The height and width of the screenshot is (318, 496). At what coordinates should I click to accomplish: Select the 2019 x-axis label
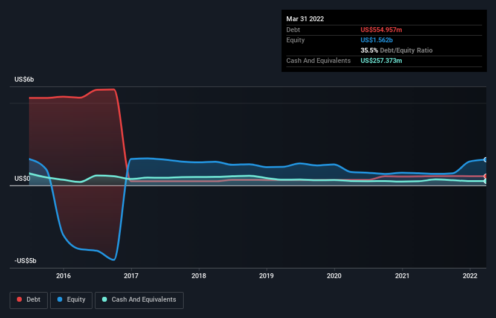(x=266, y=276)
